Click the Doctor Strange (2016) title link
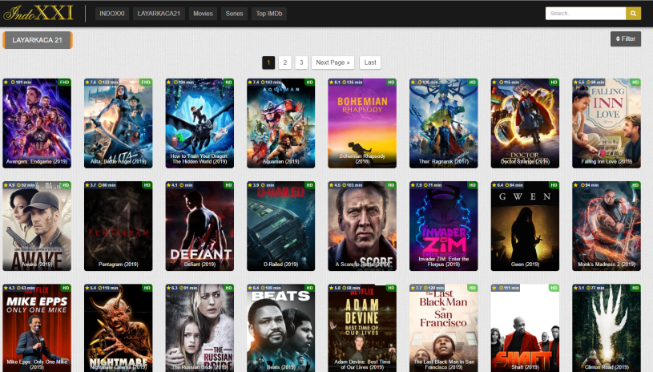 click(x=525, y=162)
